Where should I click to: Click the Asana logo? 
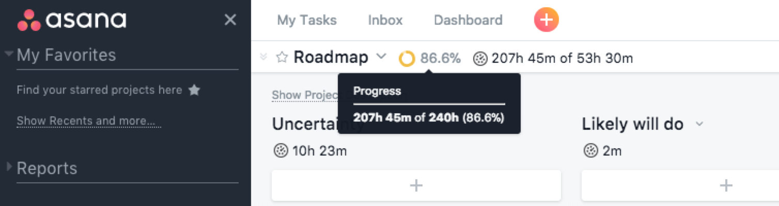point(71,20)
